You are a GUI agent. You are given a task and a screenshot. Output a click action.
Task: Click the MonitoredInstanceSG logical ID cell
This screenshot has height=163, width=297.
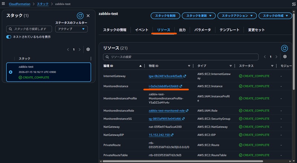tap(117, 119)
